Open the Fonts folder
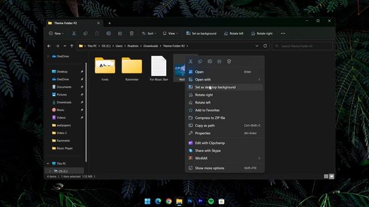Screen dimensions: 369x207 coord(105,69)
